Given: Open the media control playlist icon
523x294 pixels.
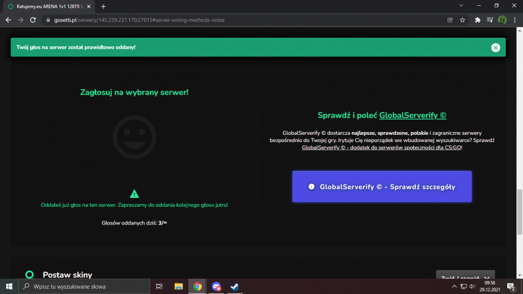Looking at the screenshot, I should pos(490,20).
